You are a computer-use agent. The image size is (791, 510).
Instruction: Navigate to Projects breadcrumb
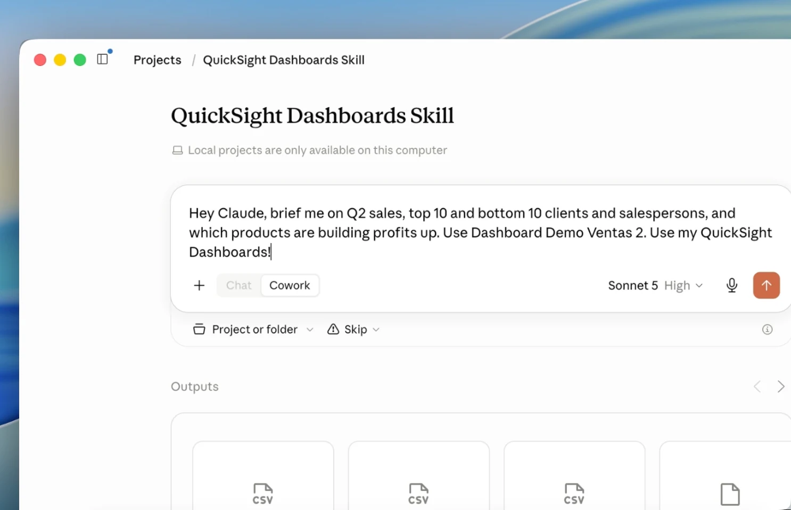click(158, 60)
